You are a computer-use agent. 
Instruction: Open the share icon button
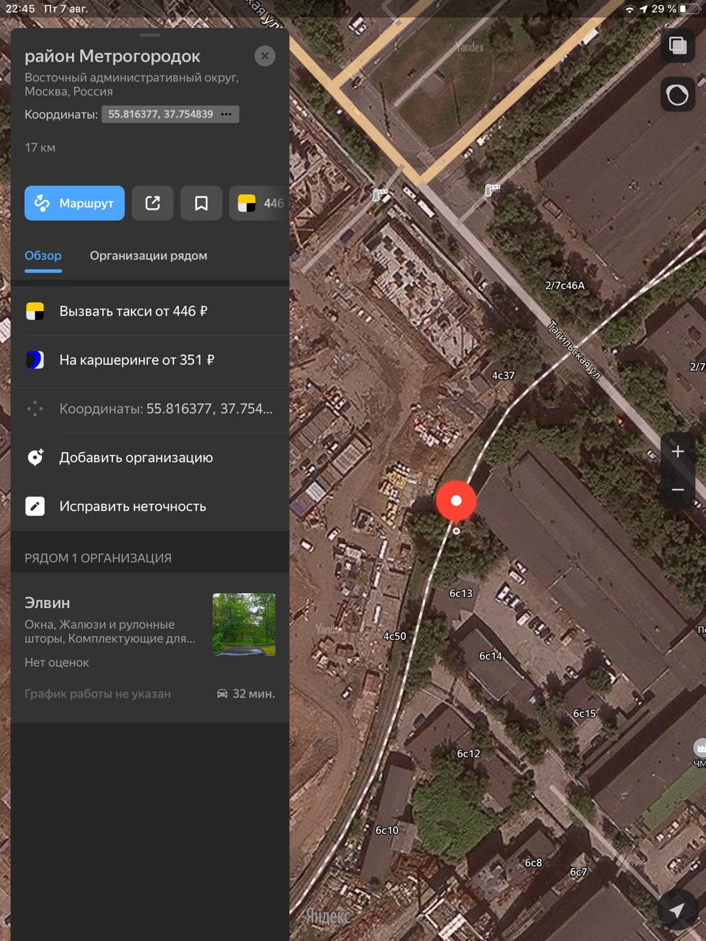(152, 203)
